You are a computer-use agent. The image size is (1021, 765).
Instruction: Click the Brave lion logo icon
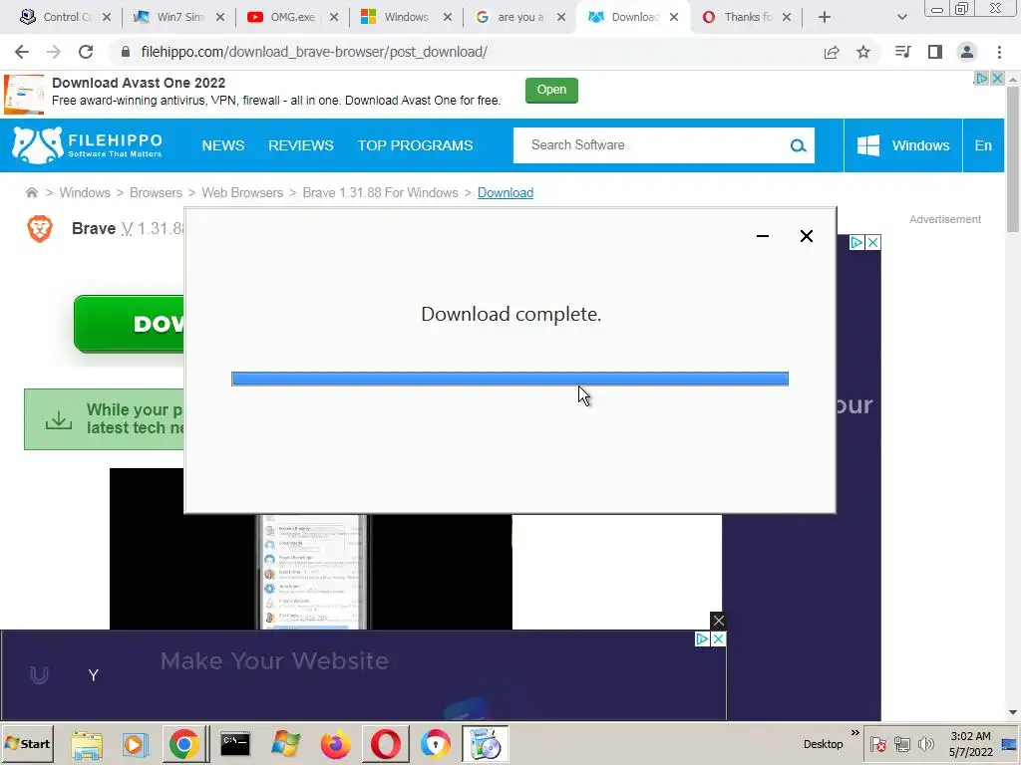pyautogui.click(x=40, y=228)
